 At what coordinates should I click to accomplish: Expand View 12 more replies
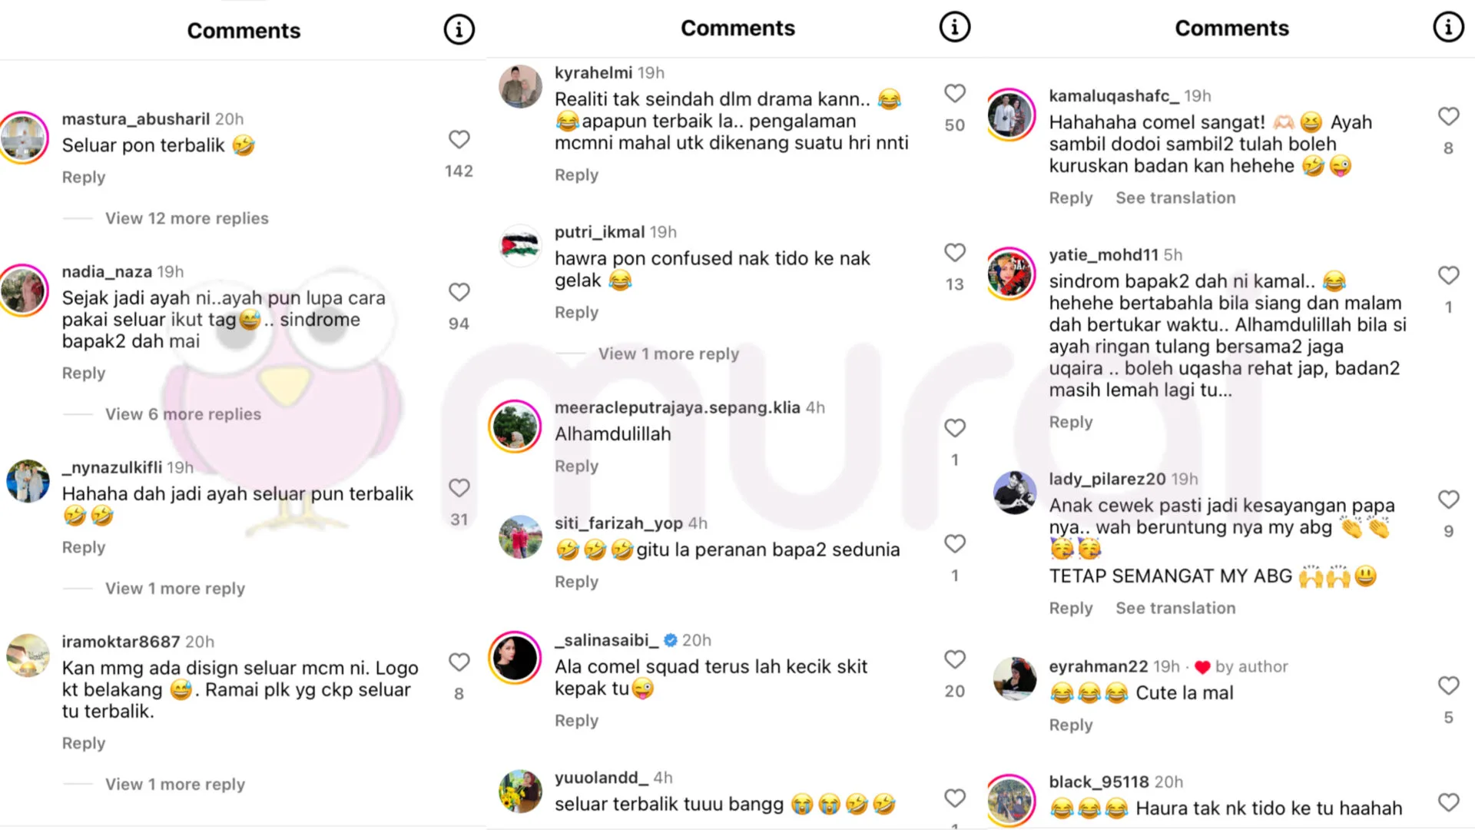[187, 218]
